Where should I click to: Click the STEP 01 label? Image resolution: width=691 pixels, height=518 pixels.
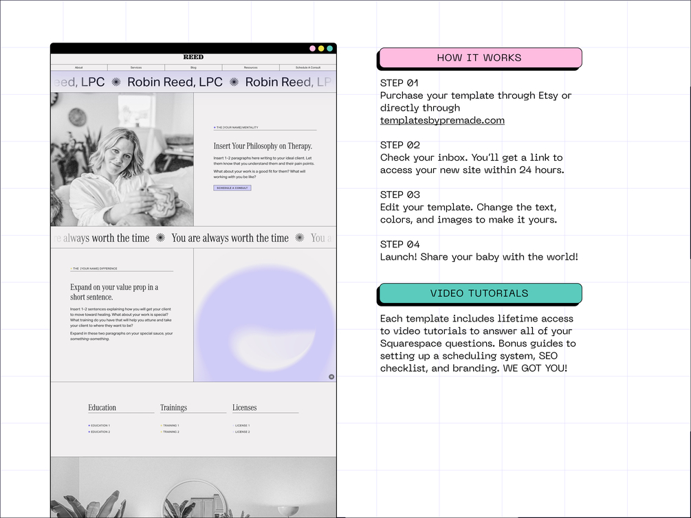[x=399, y=83]
